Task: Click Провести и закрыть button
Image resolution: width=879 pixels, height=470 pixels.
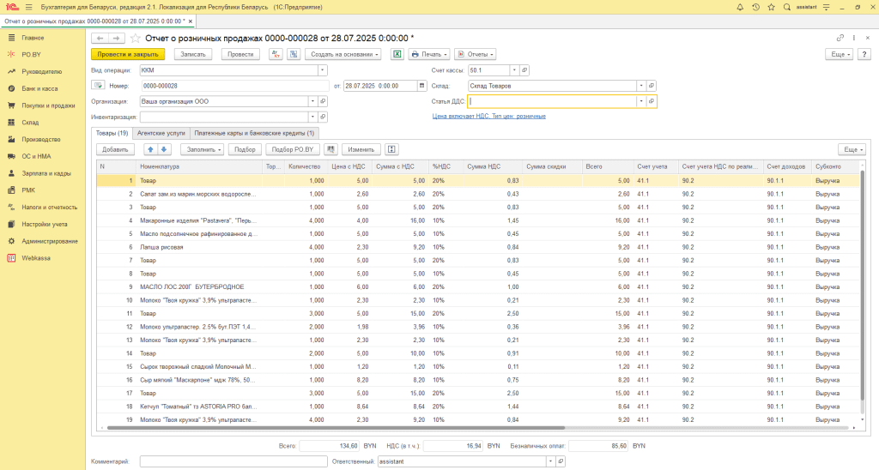Action: (x=128, y=54)
